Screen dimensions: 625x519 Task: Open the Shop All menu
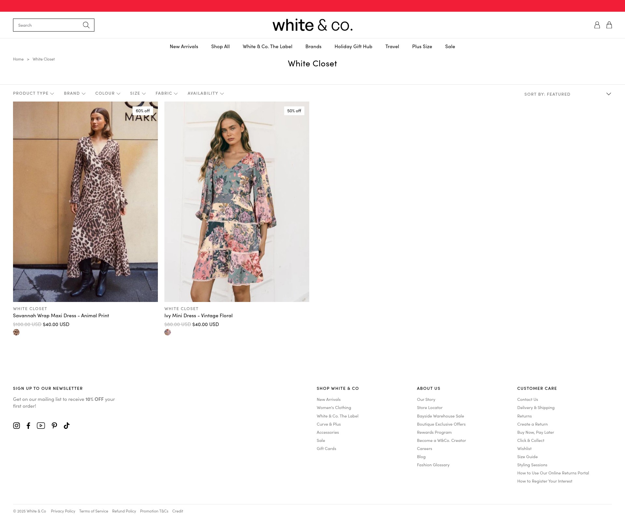coord(220,47)
